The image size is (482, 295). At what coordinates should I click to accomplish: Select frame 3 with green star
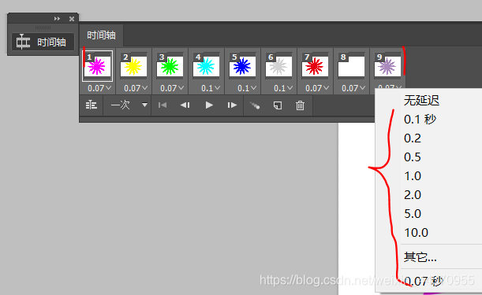coord(170,66)
